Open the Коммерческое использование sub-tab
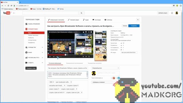This screenshot has width=183, height=103. click(x=74, y=63)
